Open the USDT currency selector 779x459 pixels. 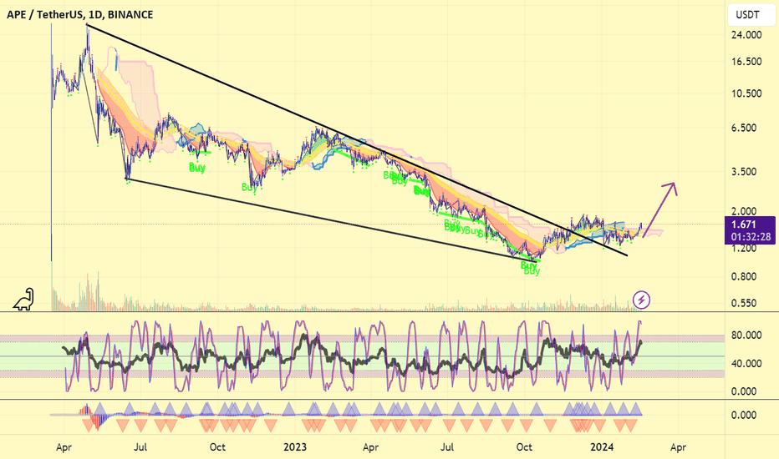pos(751,15)
